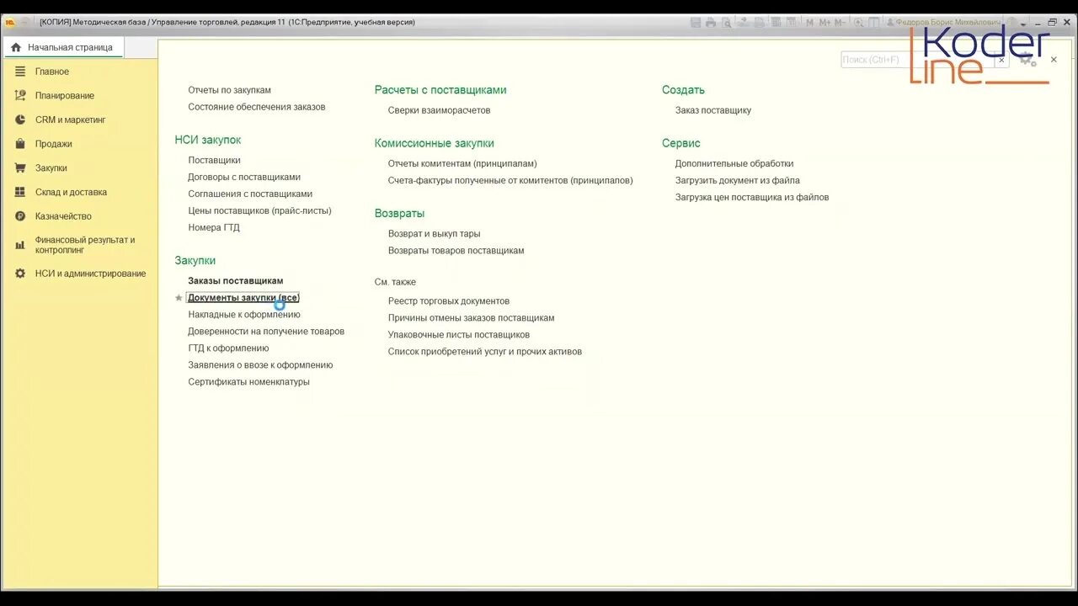
Task: Open Заявления о ввозе к оформлению
Action: click(260, 365)
